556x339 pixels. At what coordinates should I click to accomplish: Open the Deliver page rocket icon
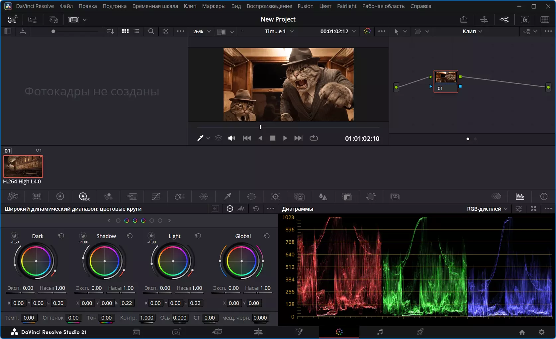click(x=420, y=332)
